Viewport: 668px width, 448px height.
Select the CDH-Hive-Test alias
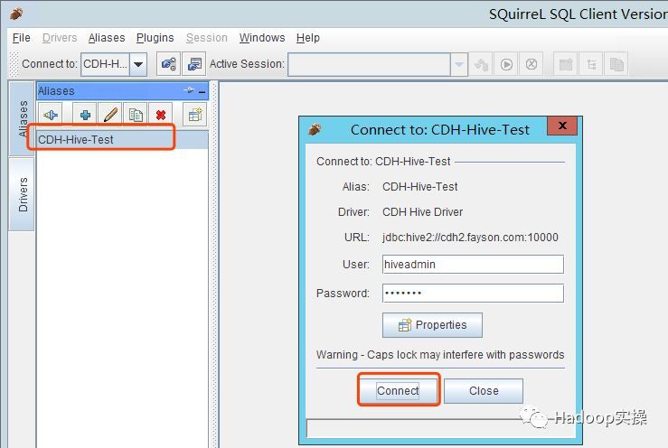123,140
